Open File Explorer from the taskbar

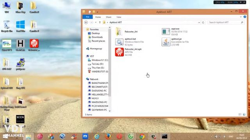click(x=29, y=136)
